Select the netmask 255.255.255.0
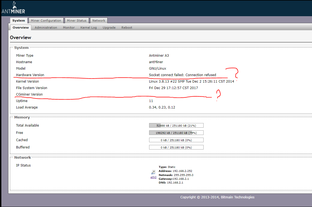The height and width of the screenshot is (207, 312). click(x=183, y=175)
